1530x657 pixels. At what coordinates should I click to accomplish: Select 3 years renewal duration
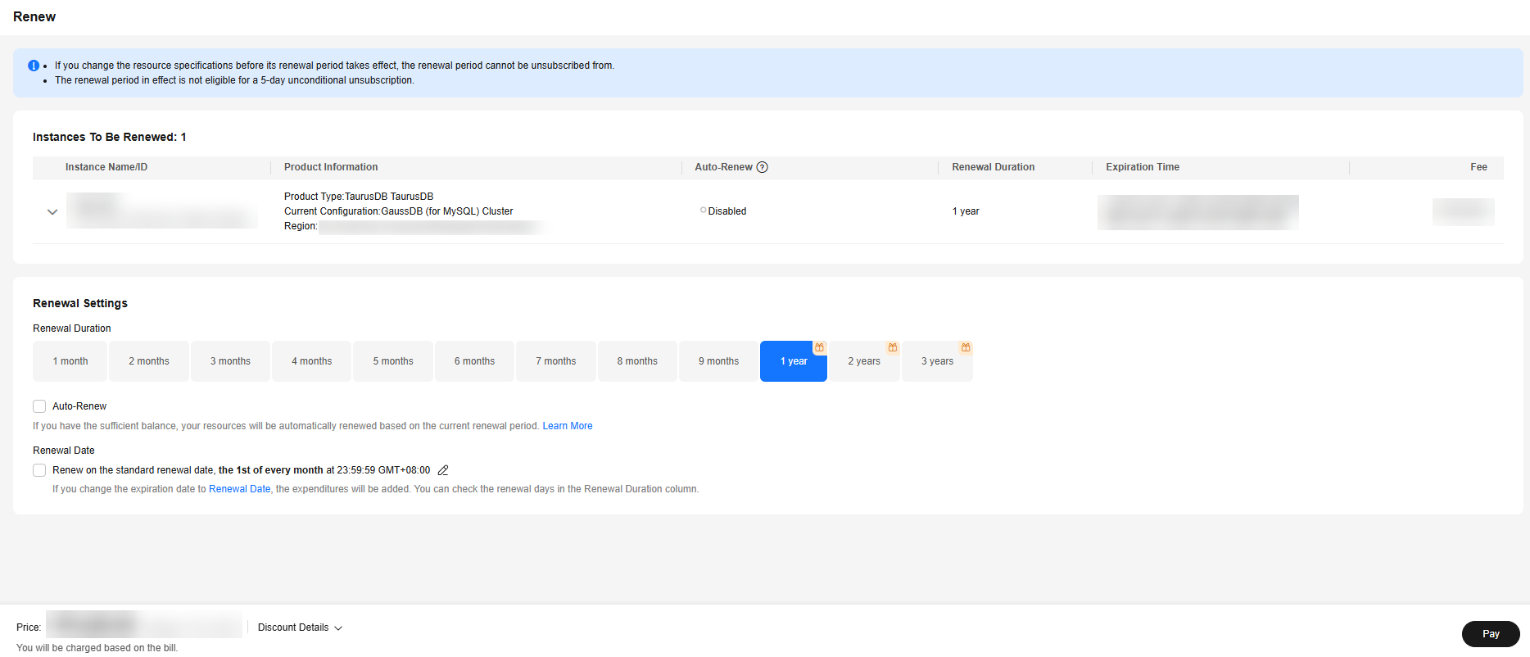click(938, 361)
